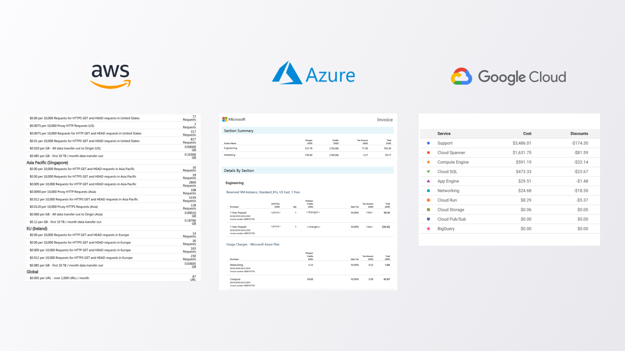Click the Cost column header
Viewport: 625px width, 351px height.
click(527, 133)
